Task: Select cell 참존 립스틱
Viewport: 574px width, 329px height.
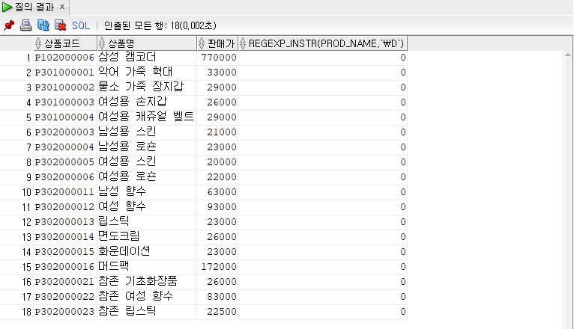Action: 147,312
